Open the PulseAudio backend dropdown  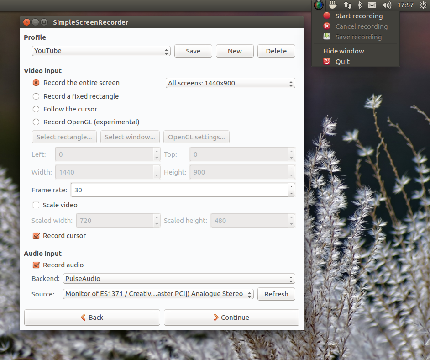coord(179,279)
